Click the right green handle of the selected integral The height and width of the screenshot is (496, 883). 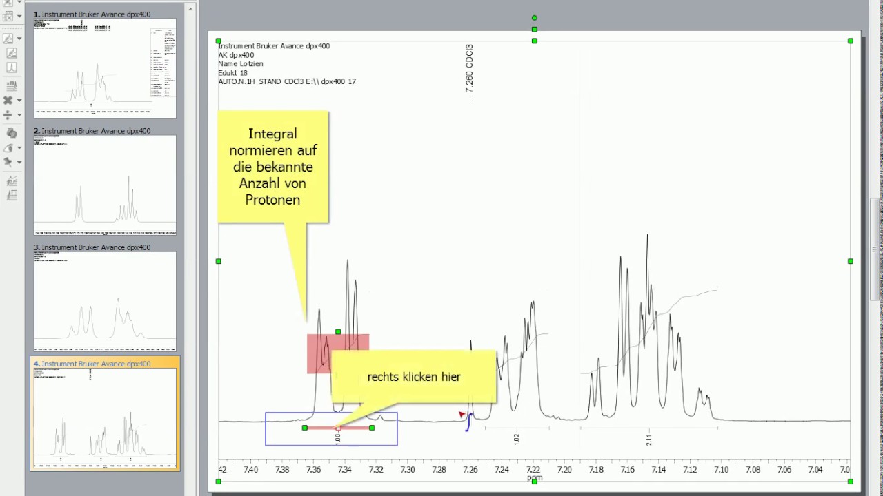(372, 428)
